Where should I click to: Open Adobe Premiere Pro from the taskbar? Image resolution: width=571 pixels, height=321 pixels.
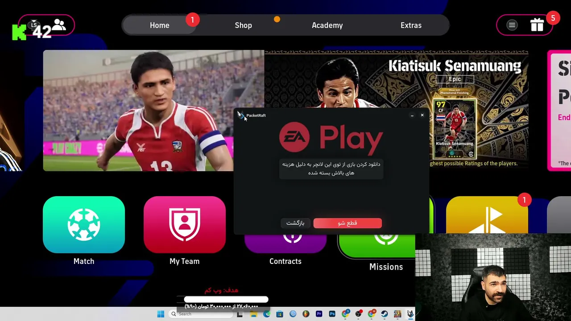[x=319, y=314]
